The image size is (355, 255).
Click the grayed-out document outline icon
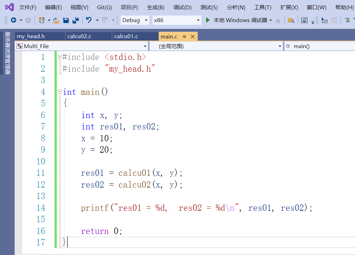[334, 20]
